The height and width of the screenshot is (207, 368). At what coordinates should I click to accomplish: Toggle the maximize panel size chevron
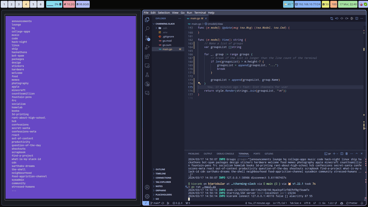(356, 154)
